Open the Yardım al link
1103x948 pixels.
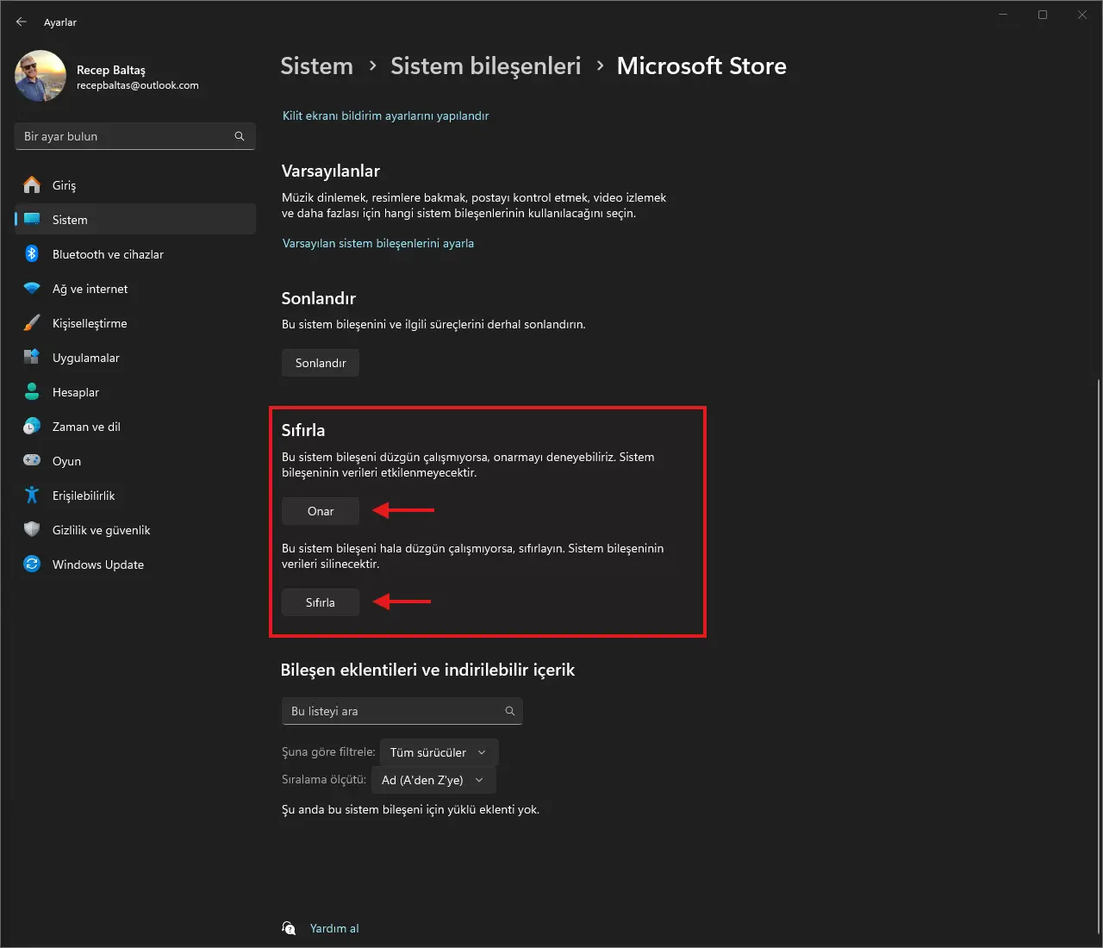[x=334, y=928]
